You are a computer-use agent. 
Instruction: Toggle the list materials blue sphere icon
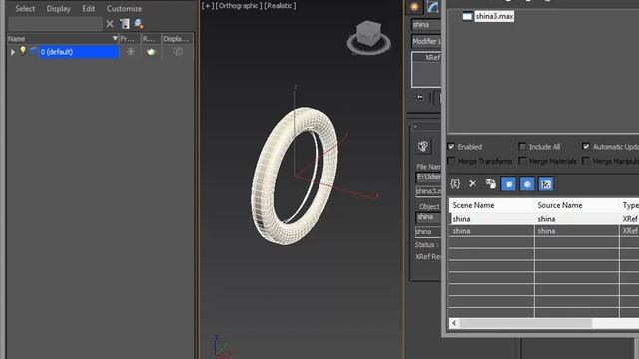tap(527, 184)
